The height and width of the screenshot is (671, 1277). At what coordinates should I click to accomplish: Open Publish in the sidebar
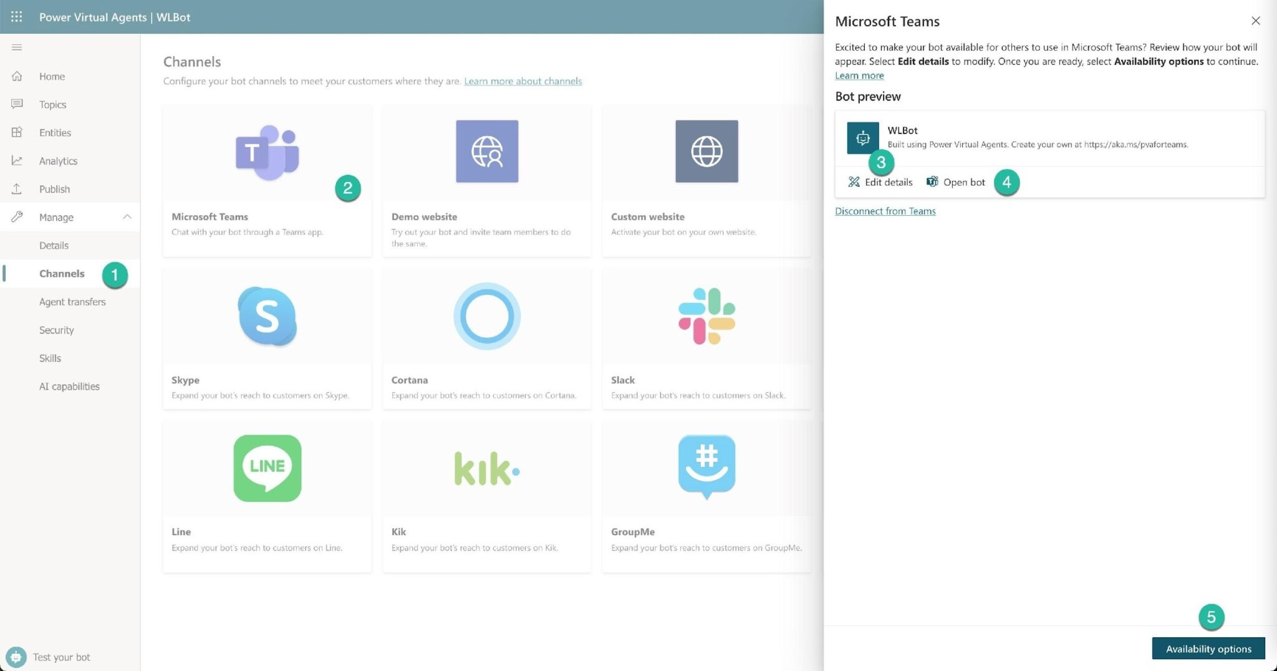54,188
